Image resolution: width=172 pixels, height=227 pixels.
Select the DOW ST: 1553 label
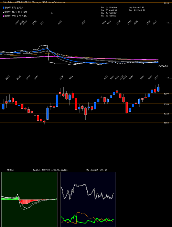[14, 8]
